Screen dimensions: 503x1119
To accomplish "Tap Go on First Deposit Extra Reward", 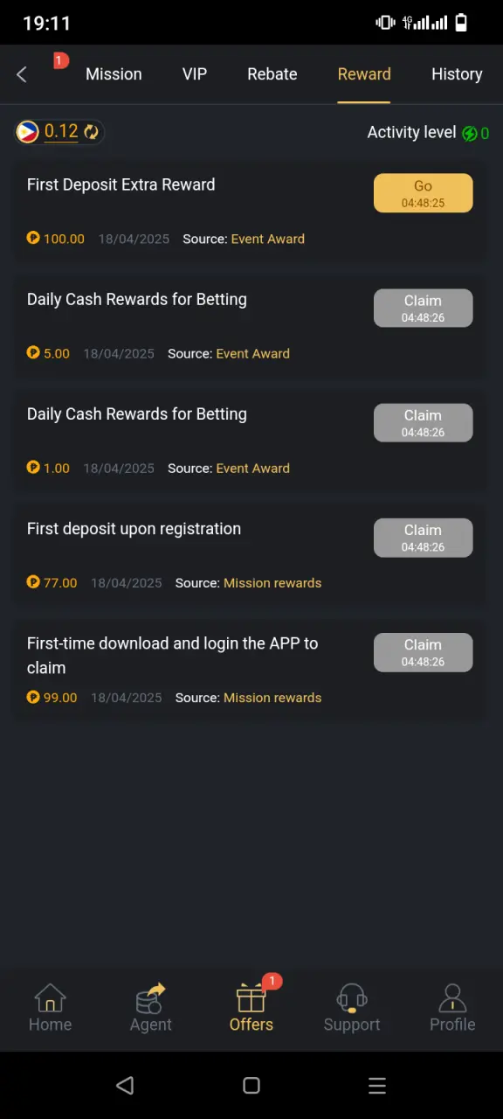I will point(424,193).
